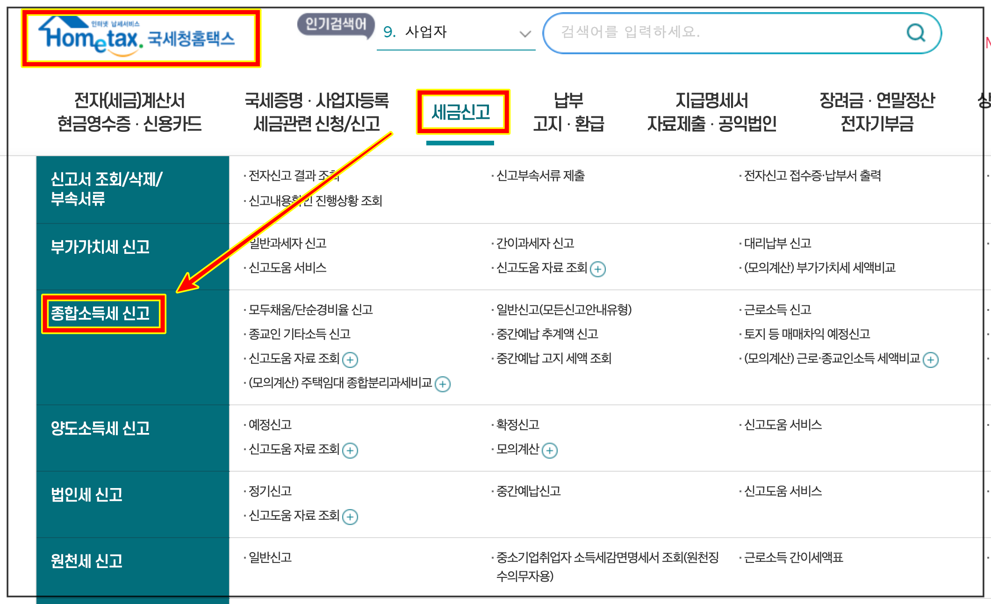This screenshot has height=604, width=991.
Task: Click plus icon beside 법인세 신고도움 자료 조회
Action: pyautogui.click(x=350, y=517)
